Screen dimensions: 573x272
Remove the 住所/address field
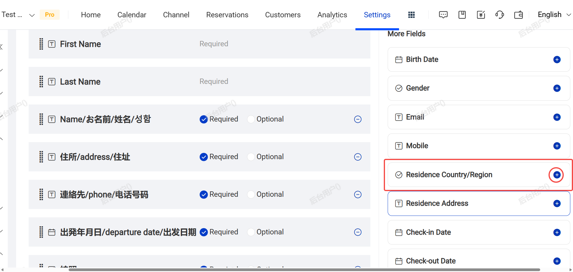[358, 157]
